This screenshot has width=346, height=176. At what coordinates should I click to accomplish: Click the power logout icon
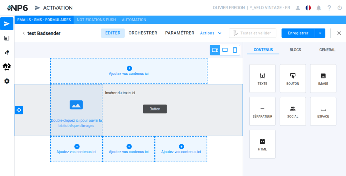coord(340,8)
